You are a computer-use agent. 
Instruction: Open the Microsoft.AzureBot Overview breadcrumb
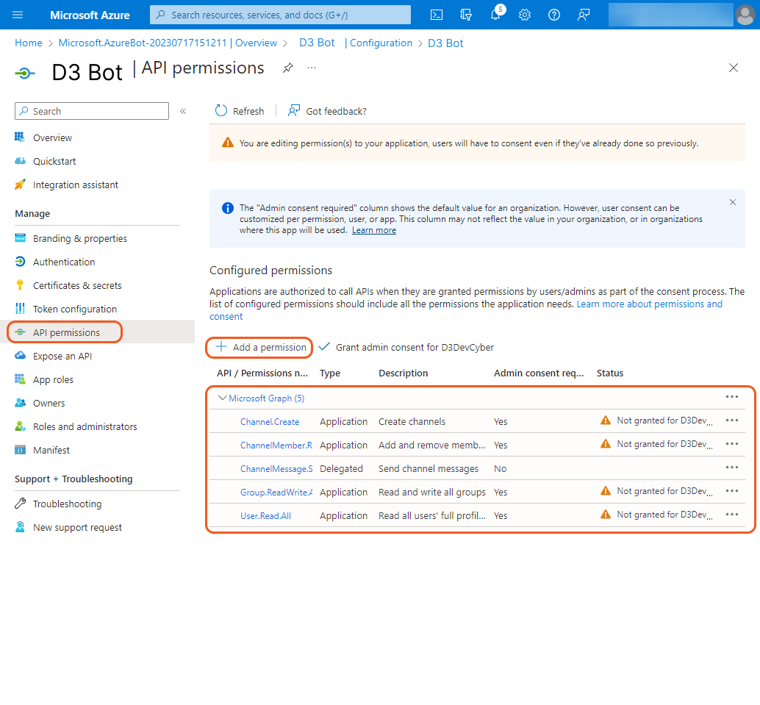168,43
